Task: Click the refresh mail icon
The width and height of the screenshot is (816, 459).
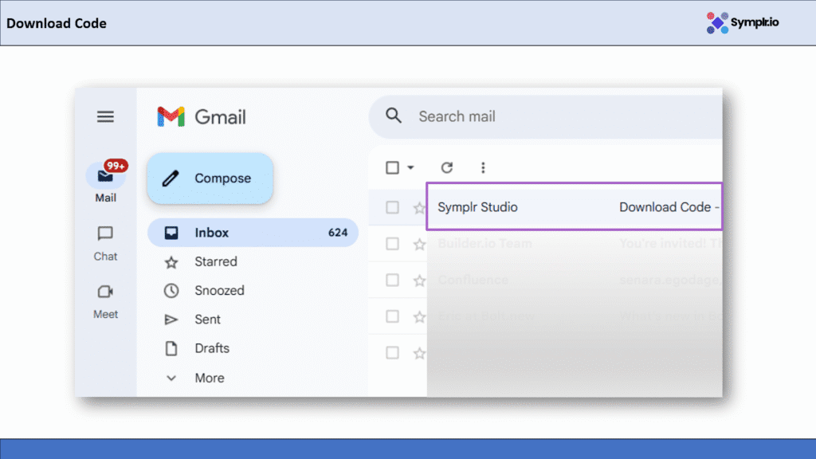Action: coord(447,167)
